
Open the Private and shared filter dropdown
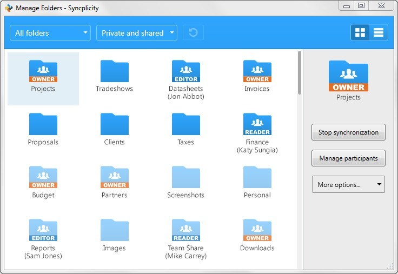(137, 33)
